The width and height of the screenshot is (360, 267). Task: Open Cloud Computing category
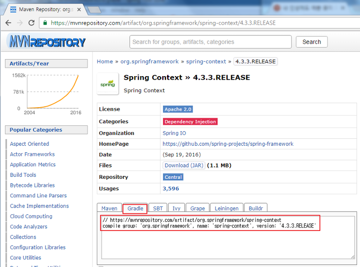(x=31, y=216)
